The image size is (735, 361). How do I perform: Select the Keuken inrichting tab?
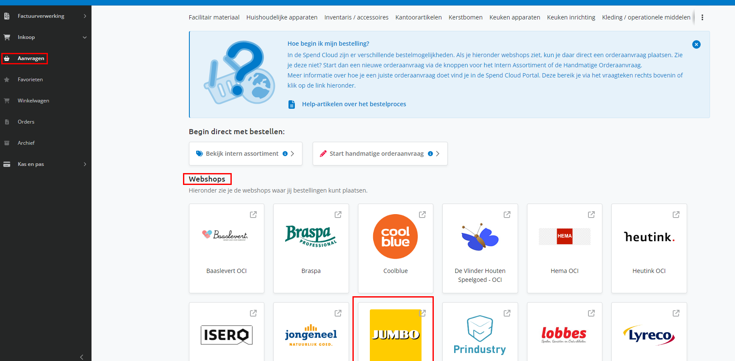(x=571, y=17)
